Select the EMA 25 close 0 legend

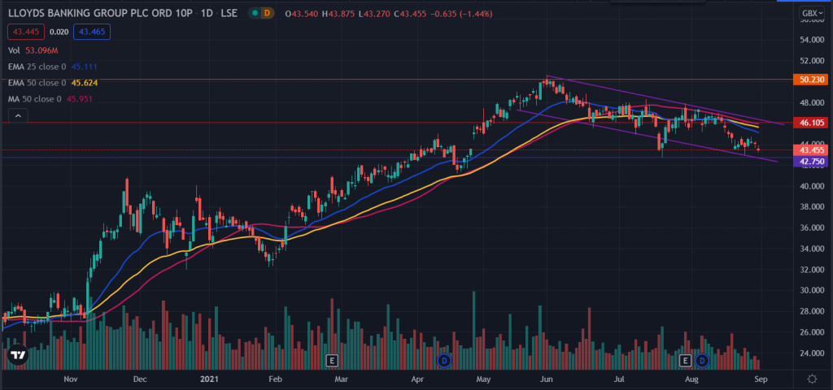click(x=52, y=67)
